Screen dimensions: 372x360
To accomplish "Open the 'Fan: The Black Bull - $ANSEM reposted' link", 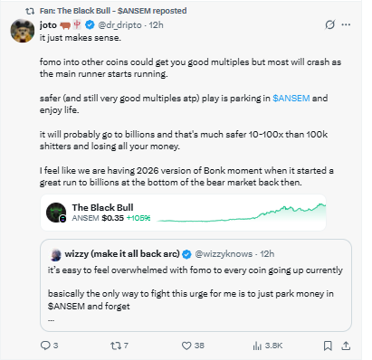I will click(x=113, y=11).
